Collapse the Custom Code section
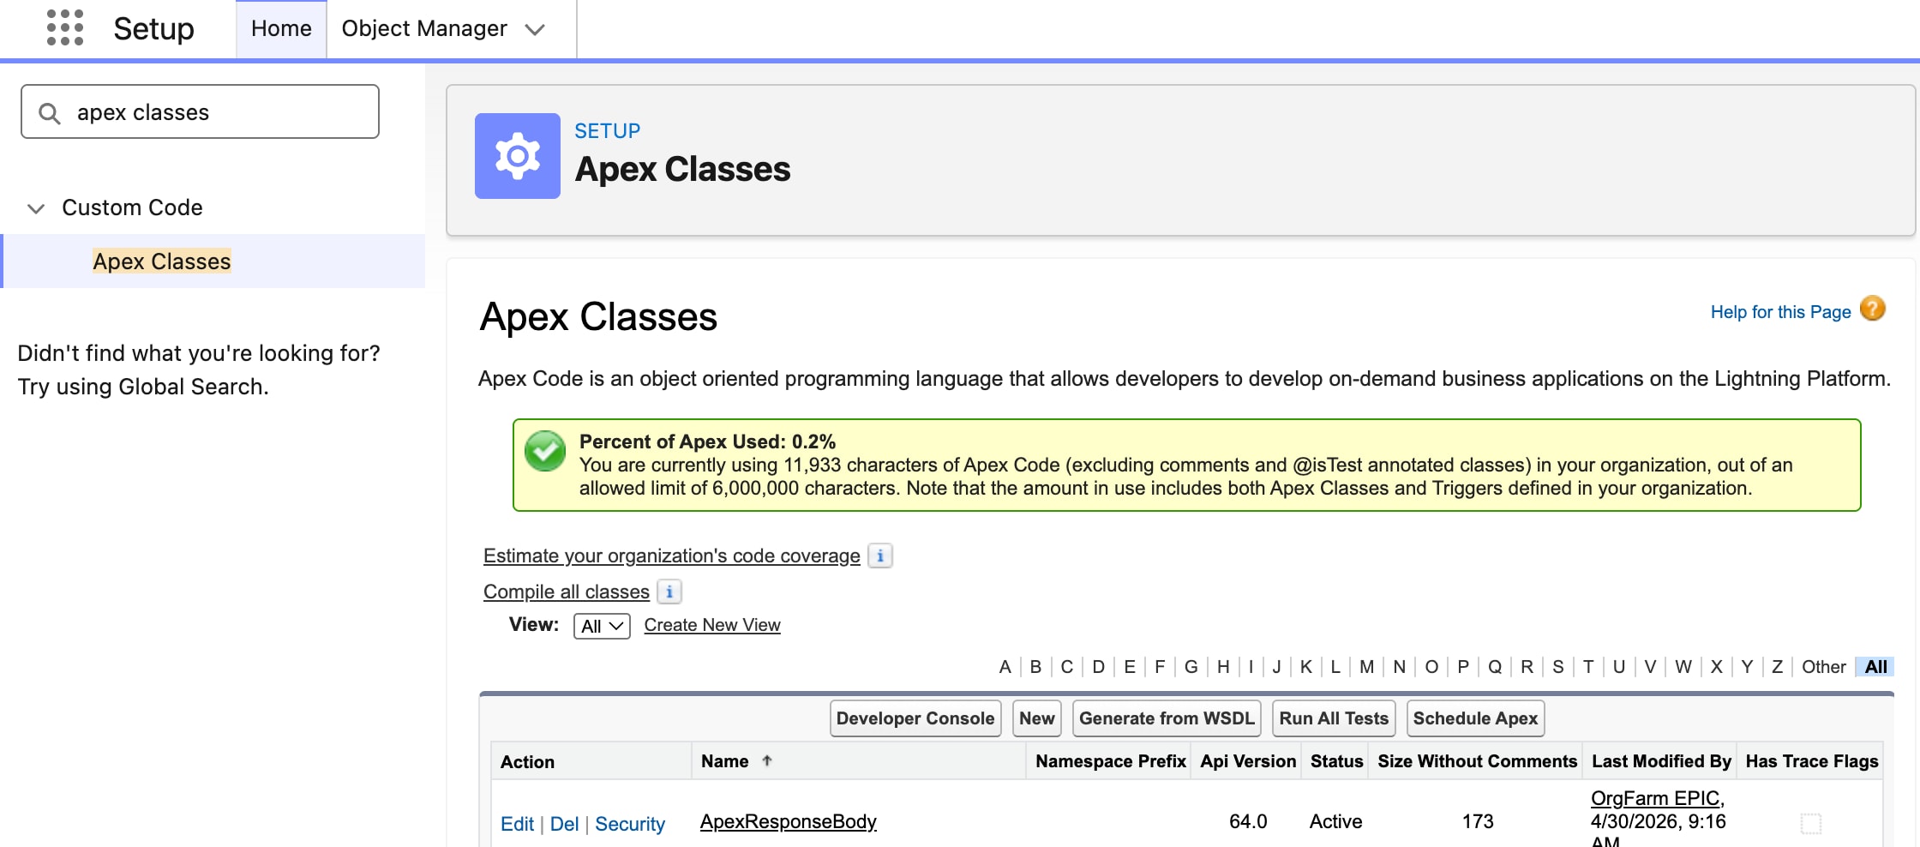Image resolution: width=1920 pixels, height=847 pixels. click(36, 208)
